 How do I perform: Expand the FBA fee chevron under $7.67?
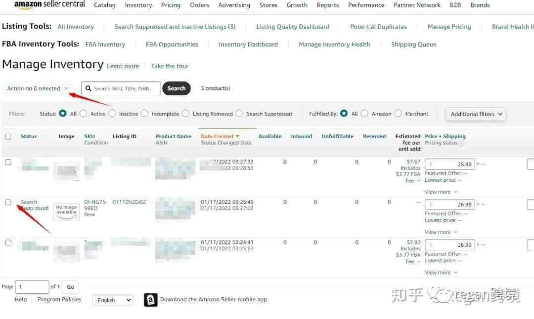coord(419,181)
